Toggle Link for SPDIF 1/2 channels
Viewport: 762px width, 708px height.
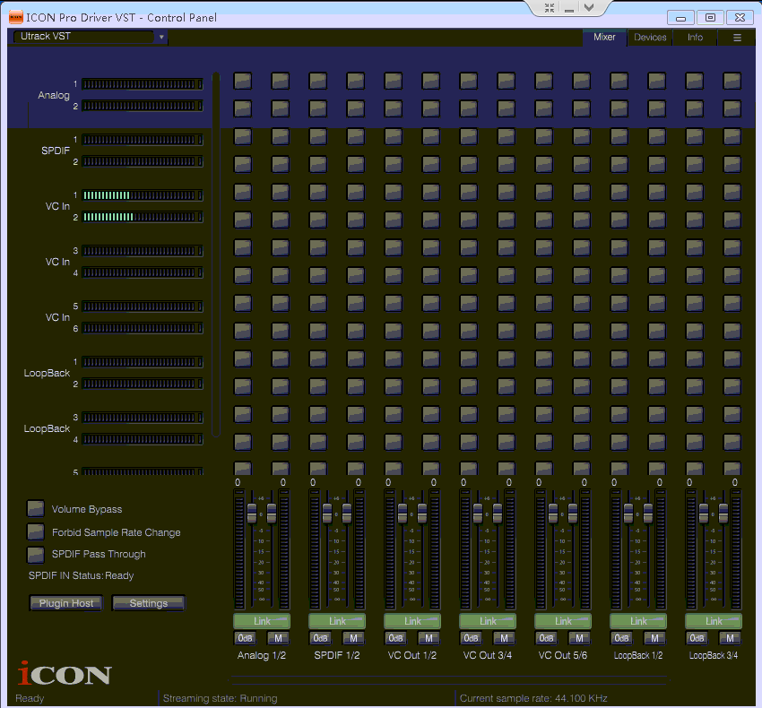(x=337, y=621)
